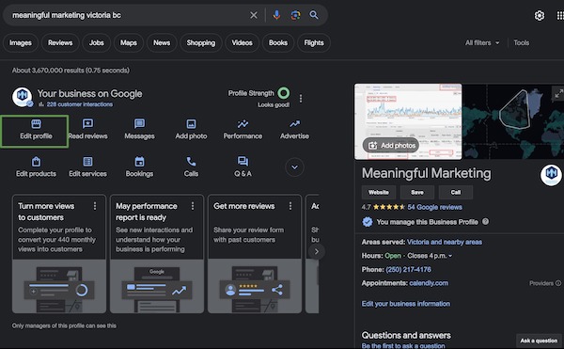Switch to the Reviews filter
The image size is (564, 349).
point(60,43)
